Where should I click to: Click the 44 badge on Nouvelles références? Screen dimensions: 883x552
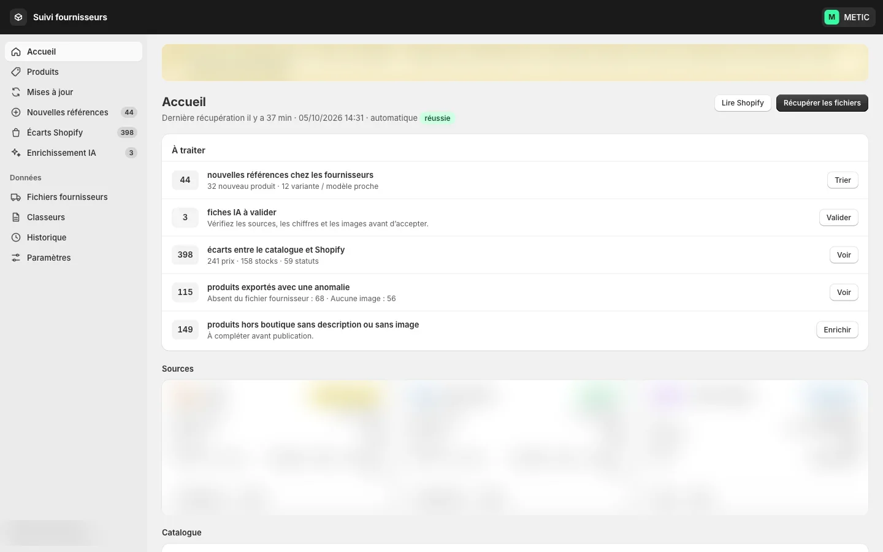click(129, 112)
